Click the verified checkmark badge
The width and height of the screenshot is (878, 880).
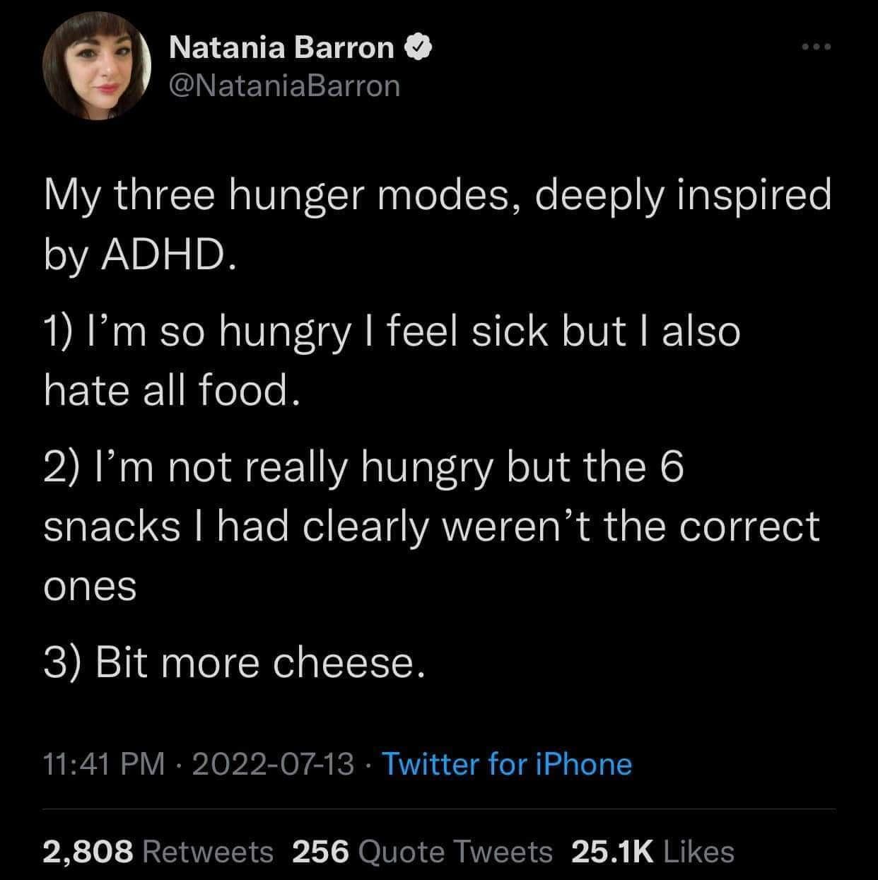click(x=418, y=47)
